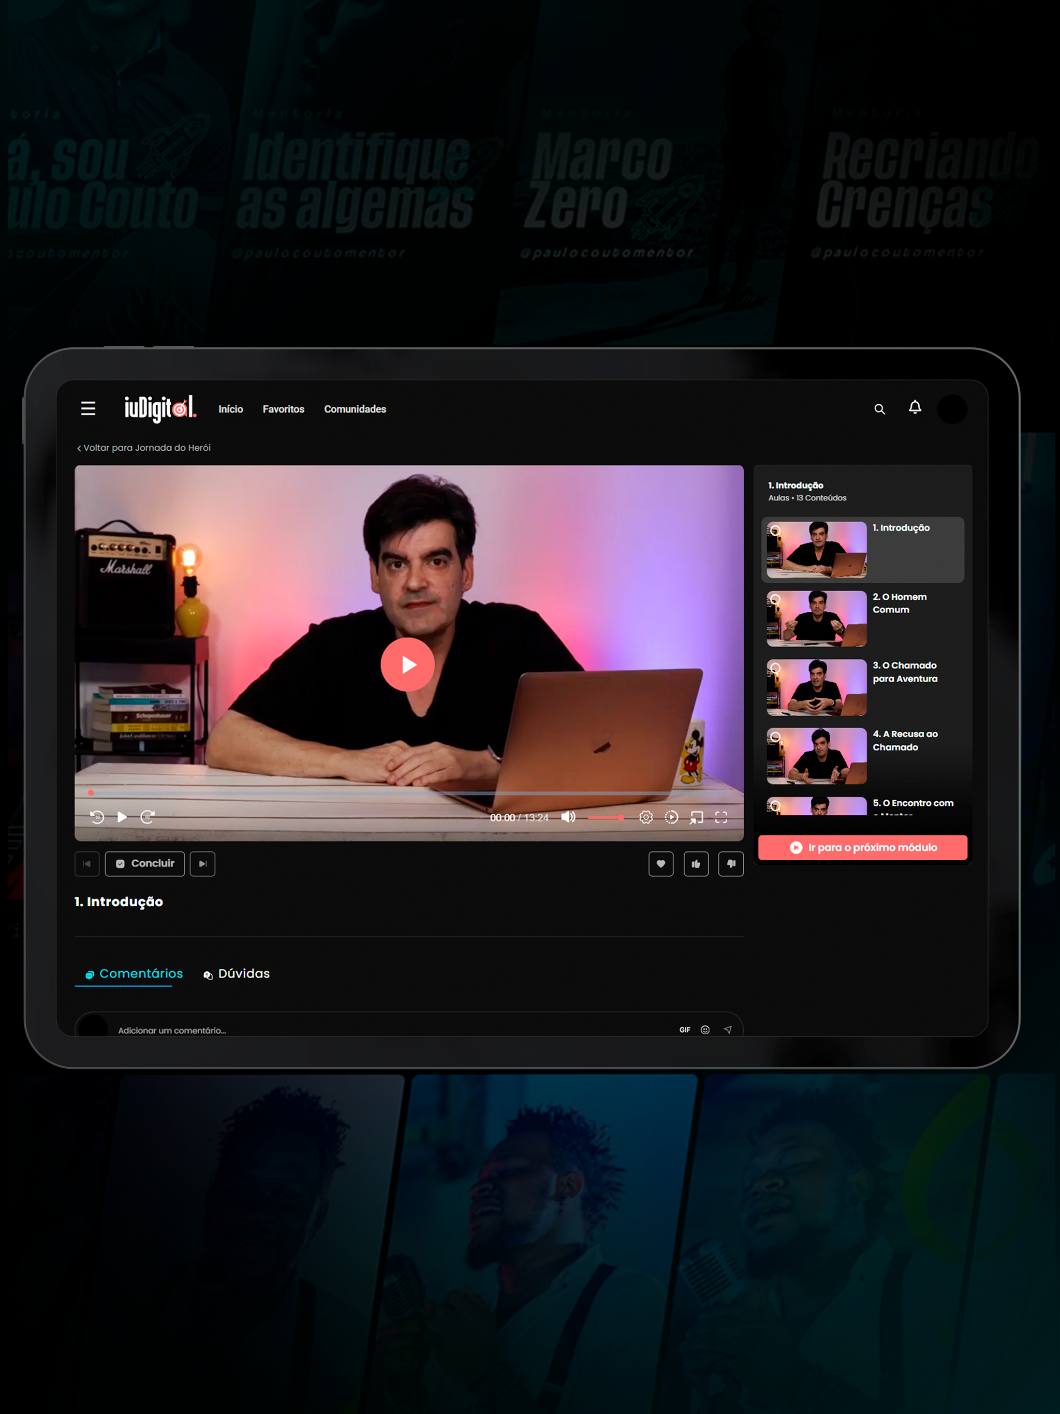This screenshot has width=1060, height=1414.
Task: Click the next lesson button
Action: (x=203, y=864)
